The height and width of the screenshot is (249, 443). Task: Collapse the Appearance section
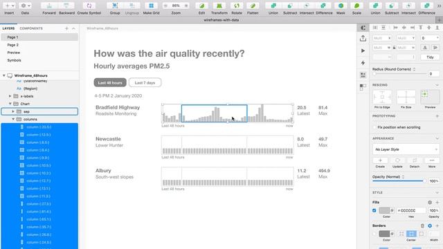pyautogui.click(x=437, y=138)
